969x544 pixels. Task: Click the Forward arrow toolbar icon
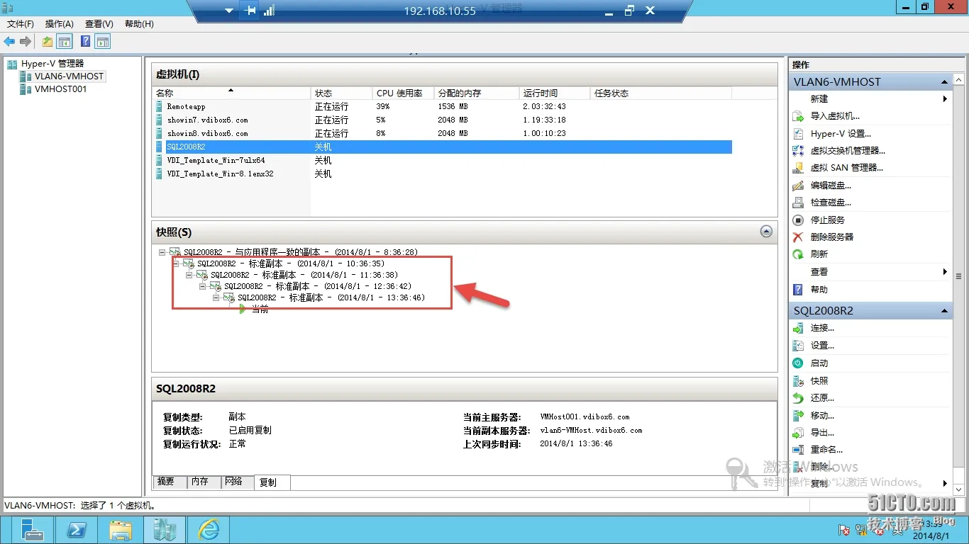click(x=26, y=42)
